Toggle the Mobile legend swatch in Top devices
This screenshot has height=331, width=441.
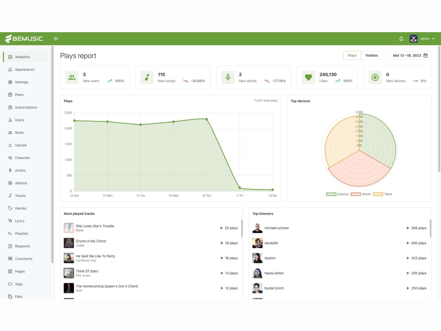coord(355,194)
